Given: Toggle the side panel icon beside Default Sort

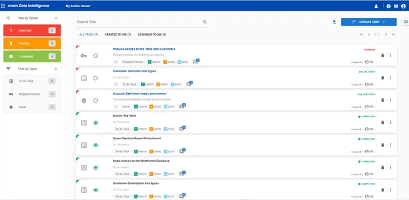Looking at the screenshot, I should pos(406,22).
